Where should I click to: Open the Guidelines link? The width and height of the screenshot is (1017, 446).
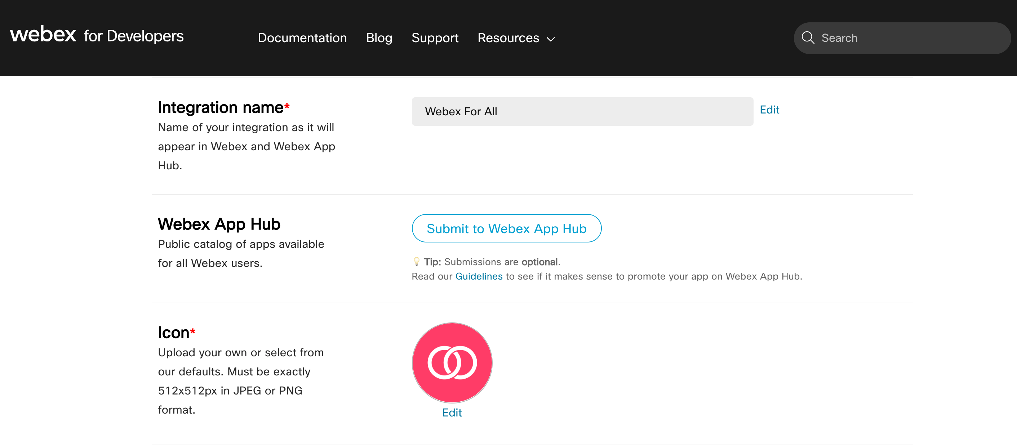tap(479, 276)
